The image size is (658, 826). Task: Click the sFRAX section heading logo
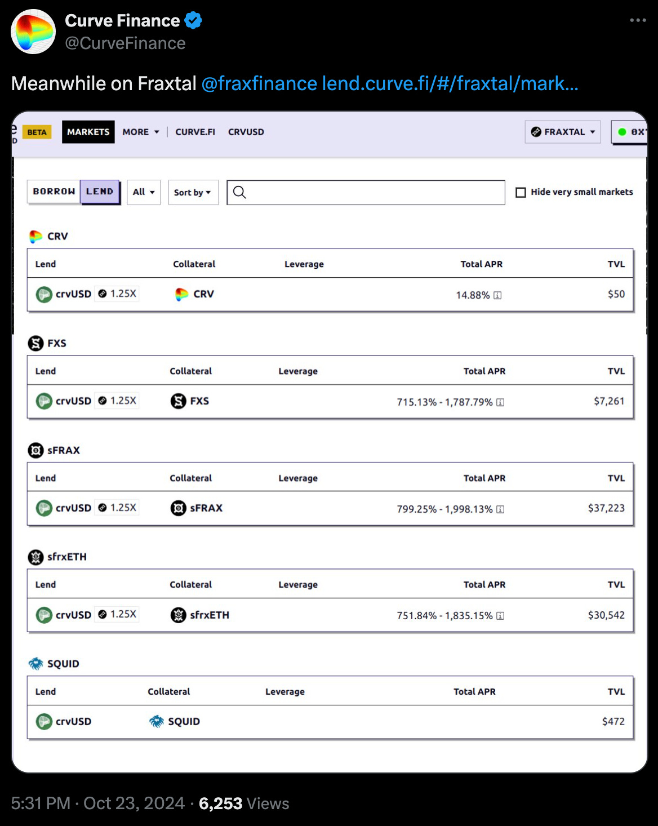click(x=35, y=450)
